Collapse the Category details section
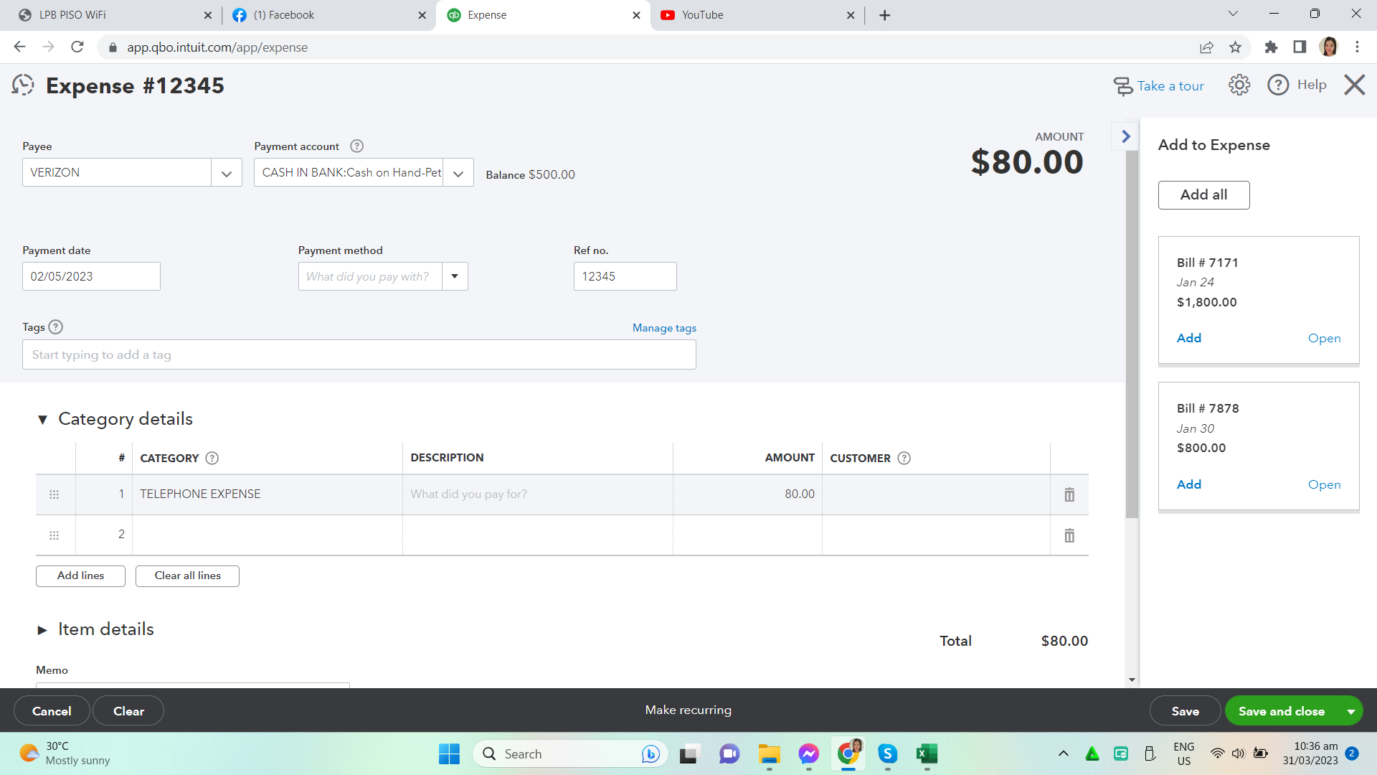The width and height of the screenshot is (1377, 775). [x=42, y=420]
